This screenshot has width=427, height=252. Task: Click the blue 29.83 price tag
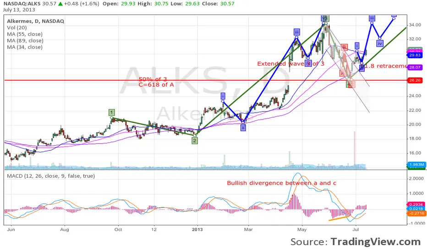[x=415, y=55]
